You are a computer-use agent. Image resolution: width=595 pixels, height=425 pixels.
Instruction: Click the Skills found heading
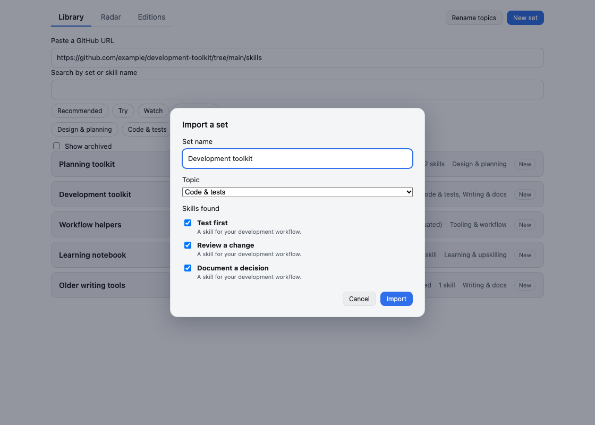click(200, 209)
